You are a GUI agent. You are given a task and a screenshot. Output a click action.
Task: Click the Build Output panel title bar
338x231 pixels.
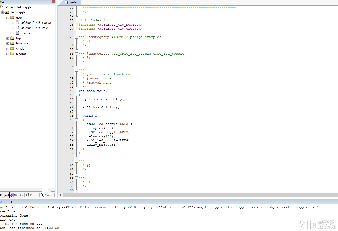169,202
